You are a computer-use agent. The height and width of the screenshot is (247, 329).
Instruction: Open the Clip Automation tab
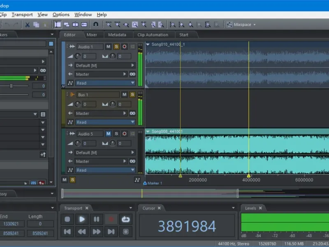tap(153, 35)
